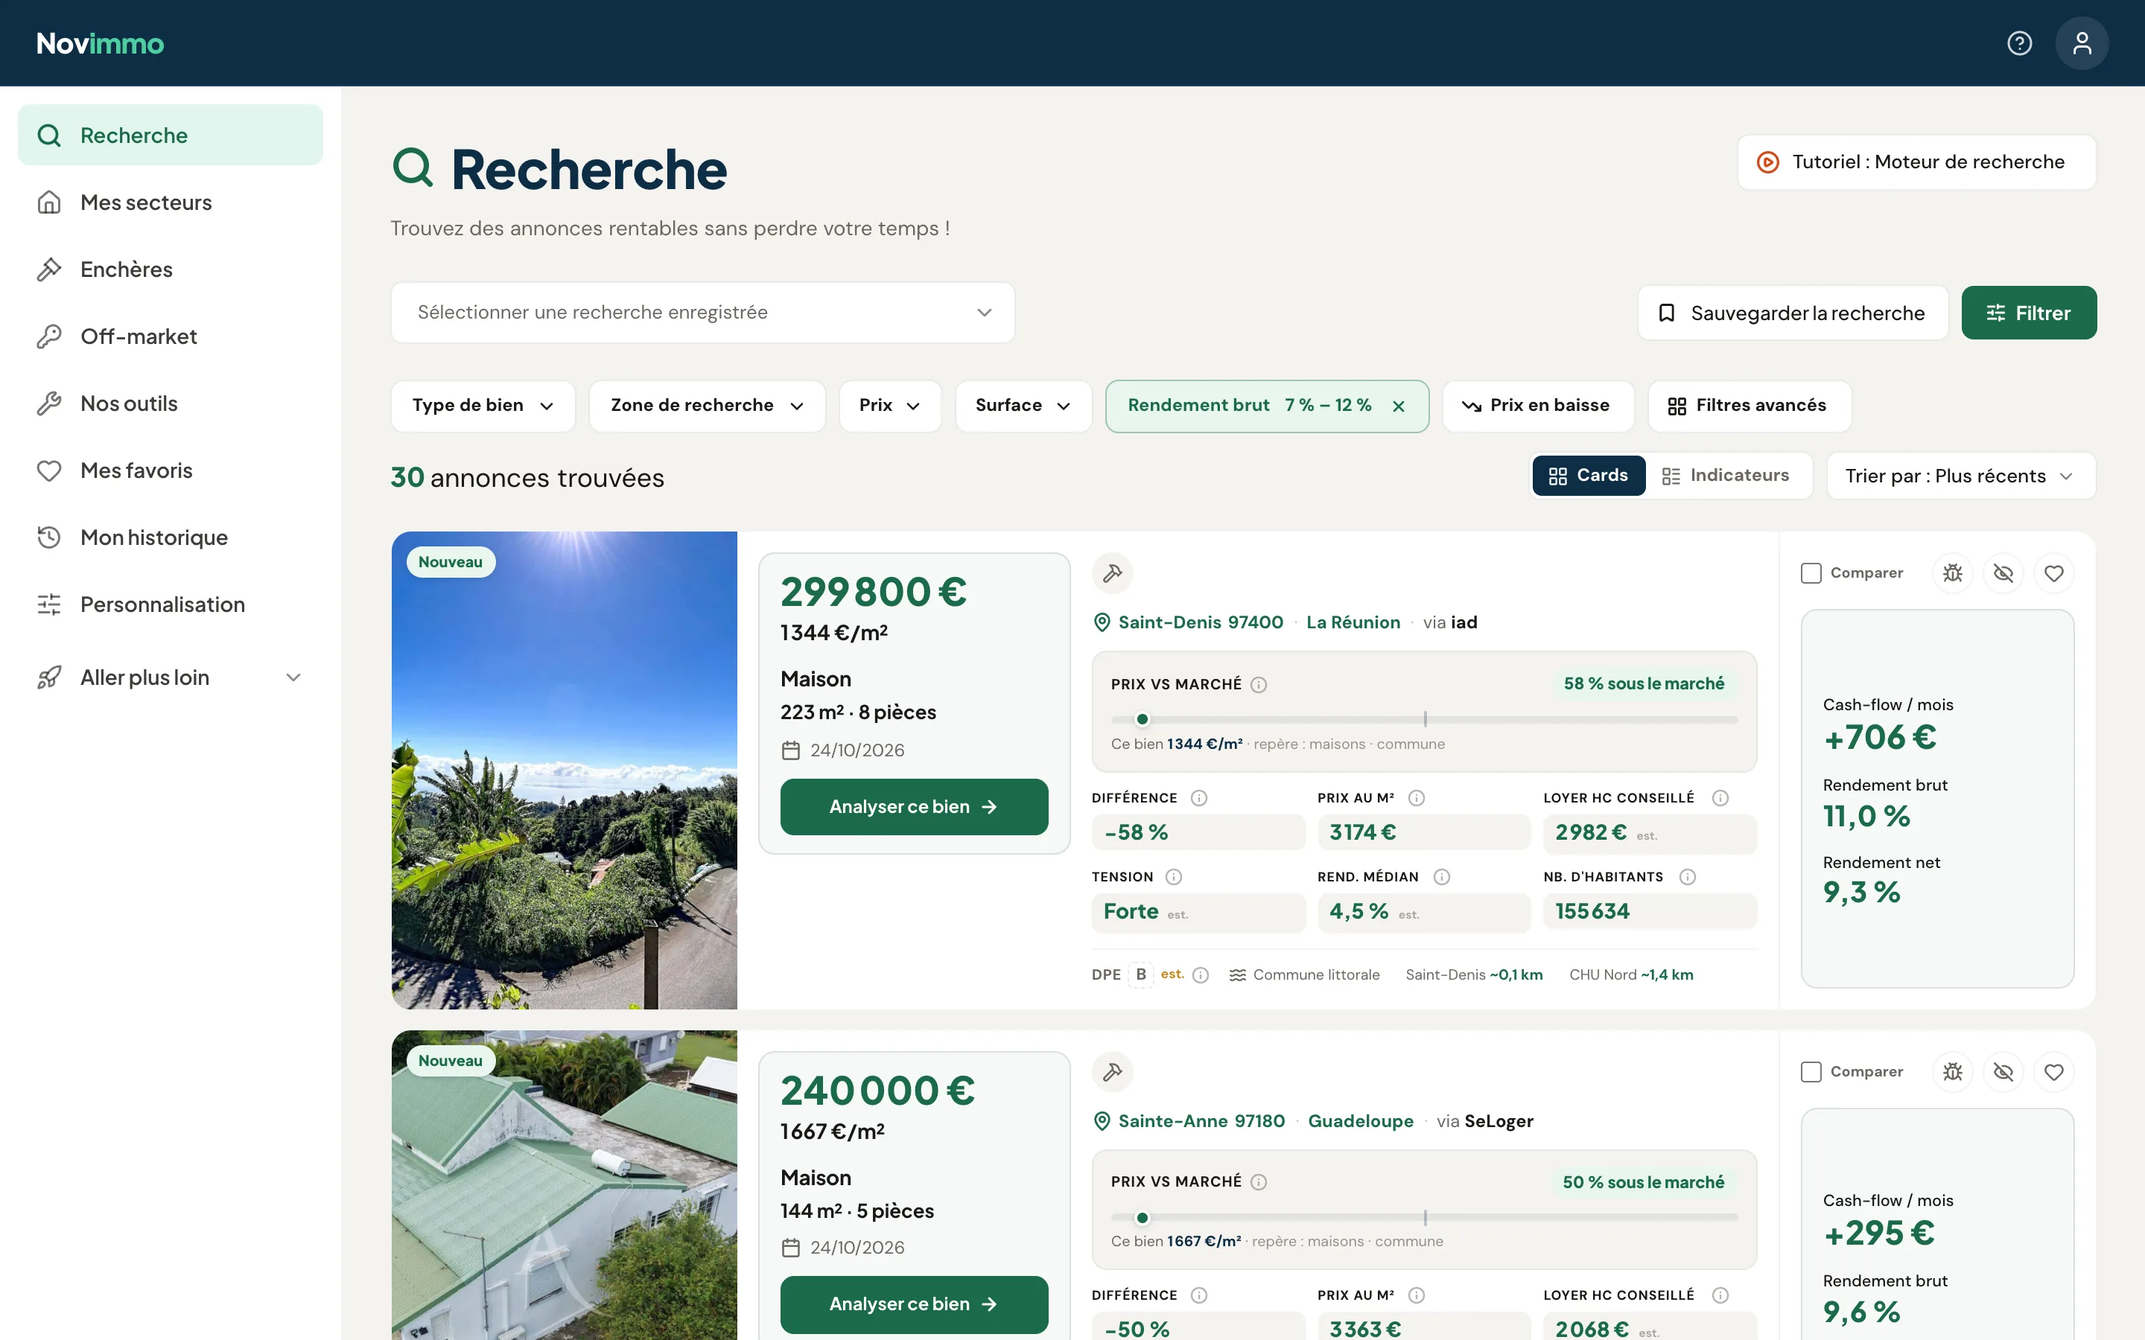Remove the Rendement brut 7%–12% filter

tap(1399, 406)
